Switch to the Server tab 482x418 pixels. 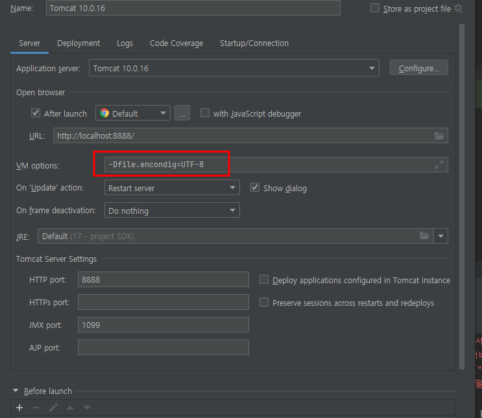tap(29, 43)
